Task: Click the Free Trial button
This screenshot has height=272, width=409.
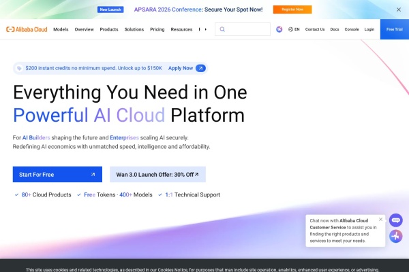Action: pyautogui.click(x=395, y=29)
